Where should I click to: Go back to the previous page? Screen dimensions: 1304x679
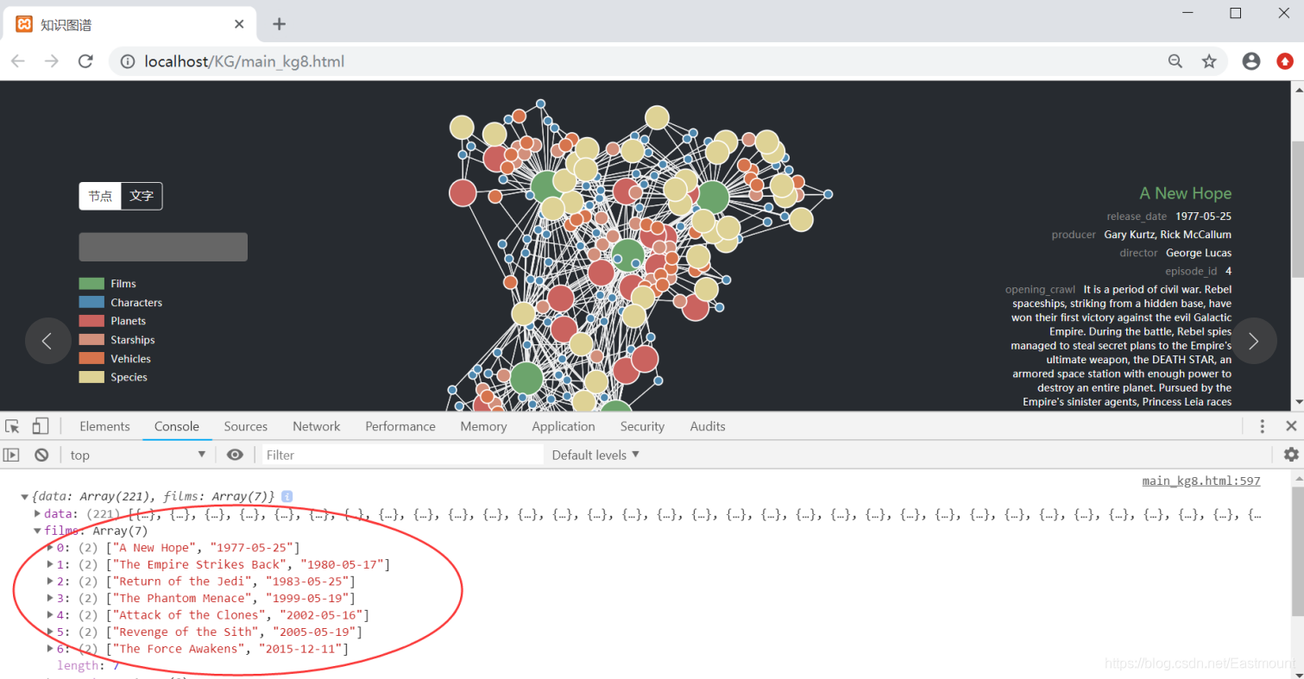coord(18,61)
